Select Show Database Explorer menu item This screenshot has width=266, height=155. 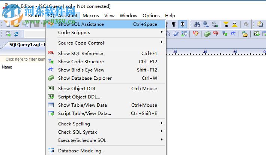coord(106,78)
